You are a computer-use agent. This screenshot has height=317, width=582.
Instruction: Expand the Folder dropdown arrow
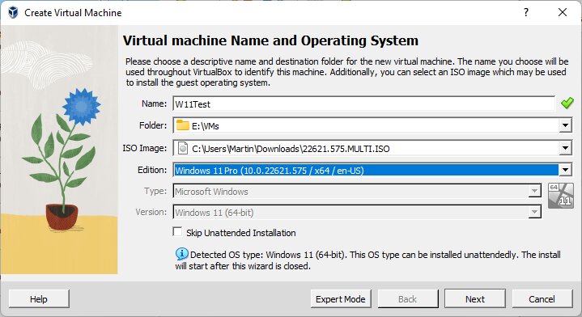[565, 125]
